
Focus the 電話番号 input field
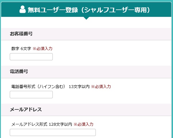(31, 95)
